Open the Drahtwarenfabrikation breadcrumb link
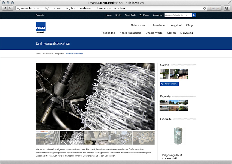Image resolution: width=232 pixels, height=164 pixels. pyautogui.click(x=74, y=54)
